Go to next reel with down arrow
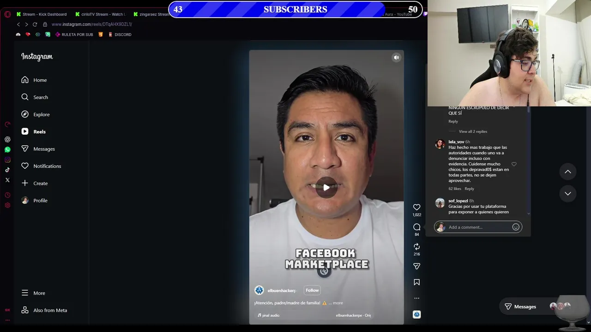Screen dimensions: 591x332 568,194
